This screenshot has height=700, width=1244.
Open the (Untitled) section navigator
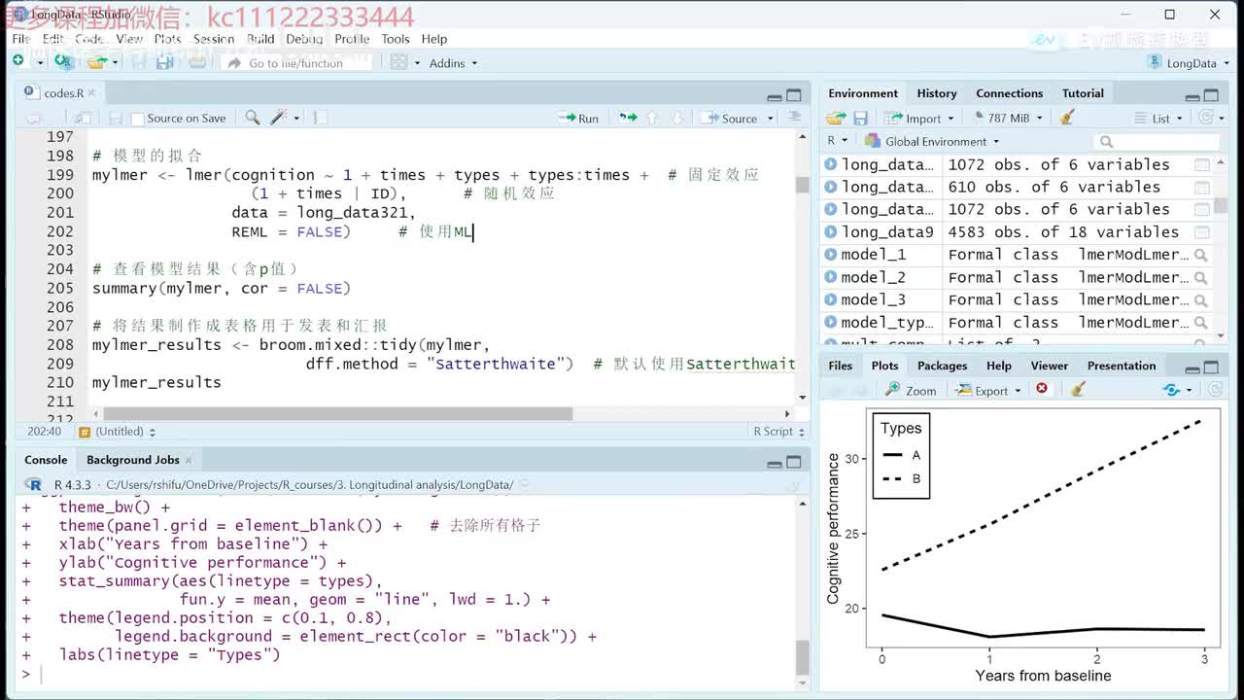point(118,432)
